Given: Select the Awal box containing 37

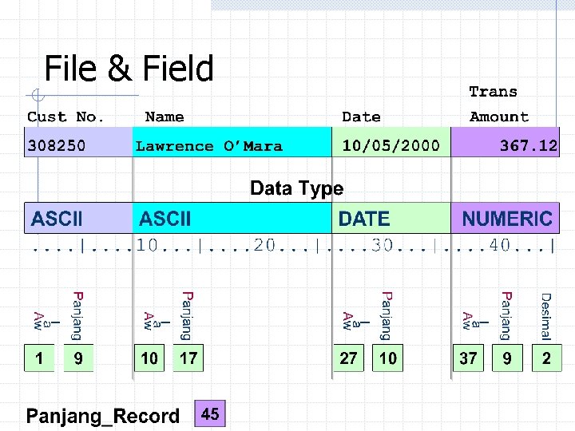Looking at the screenshot, I should [468, 358].
